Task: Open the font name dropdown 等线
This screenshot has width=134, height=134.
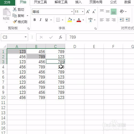Action: (x=72, y=12)
